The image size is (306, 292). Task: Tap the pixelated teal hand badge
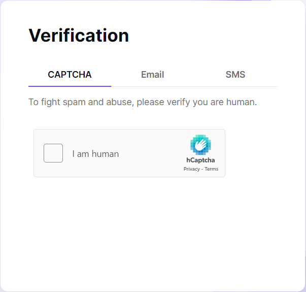pos(200,145)
